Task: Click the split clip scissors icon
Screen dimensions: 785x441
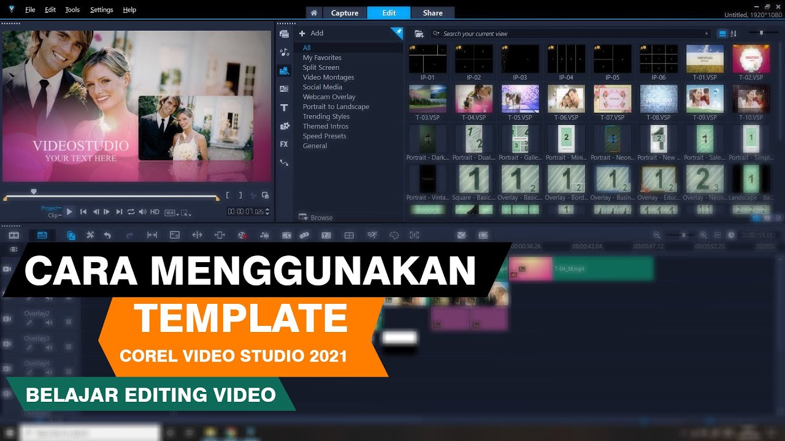Action: [x=253, y=195]
